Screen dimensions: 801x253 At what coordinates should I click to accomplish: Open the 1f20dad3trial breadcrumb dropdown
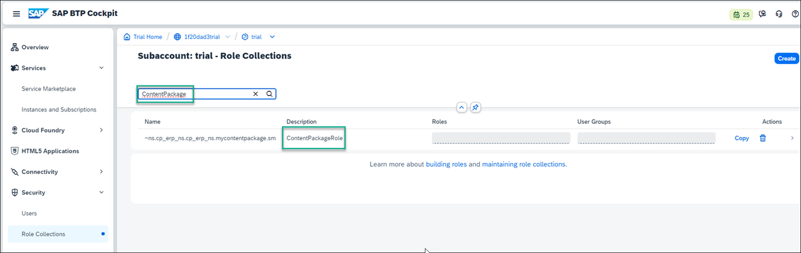(x=228, y=37)
